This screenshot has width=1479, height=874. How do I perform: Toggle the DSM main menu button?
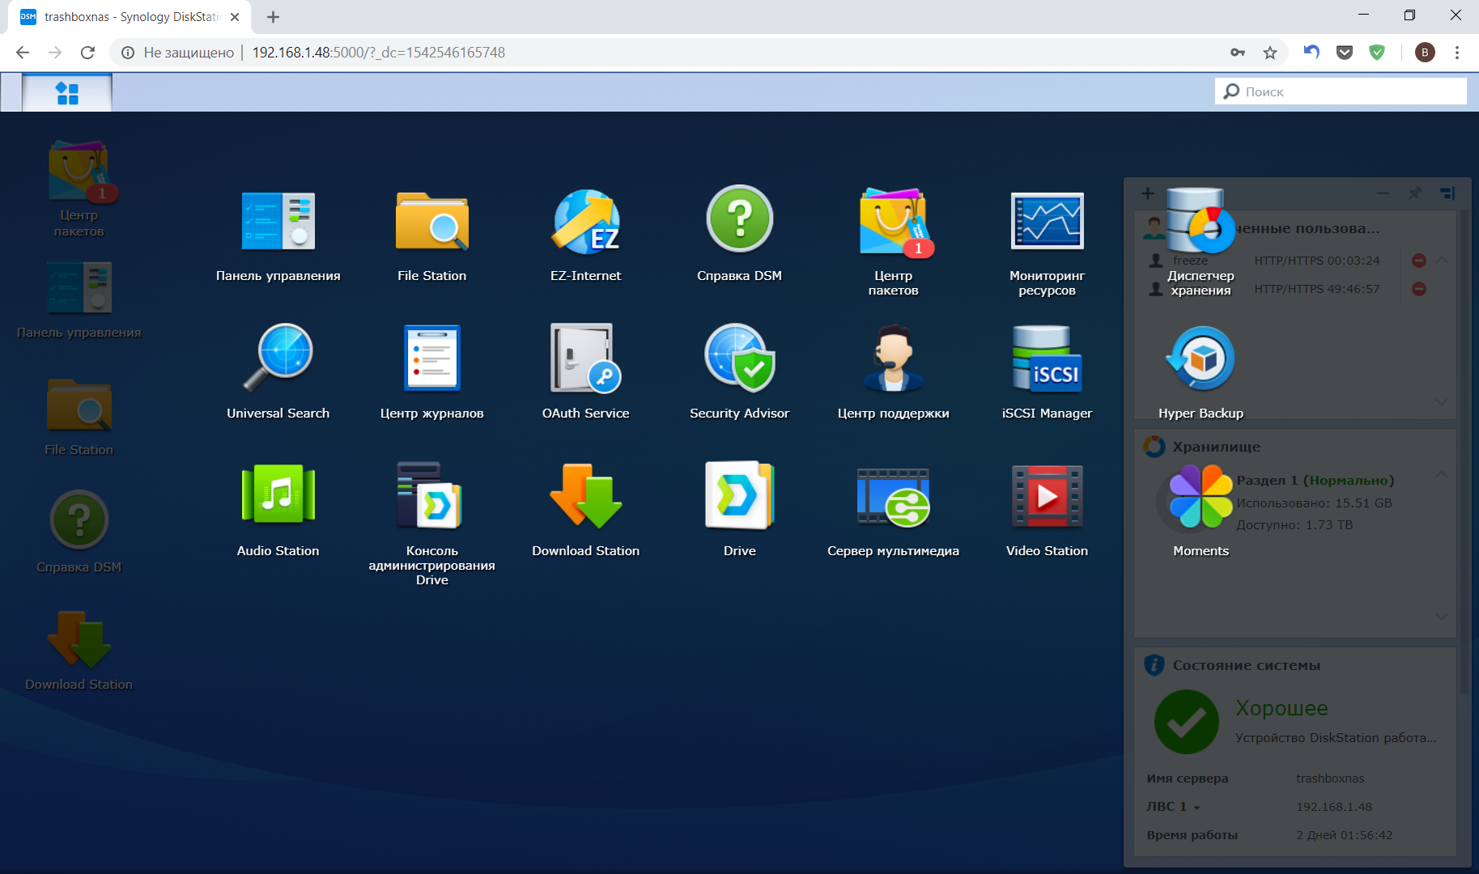pos(67,93)
